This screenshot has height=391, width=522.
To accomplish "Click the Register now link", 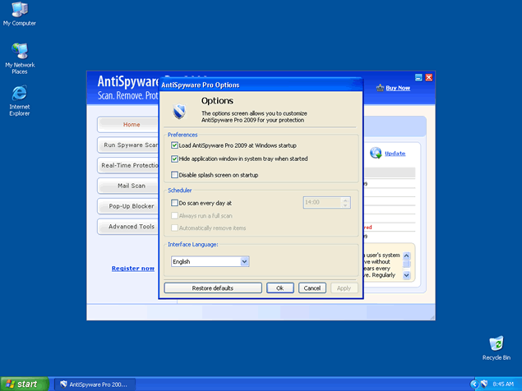I will pyautogui.click(x=133, y=268).
